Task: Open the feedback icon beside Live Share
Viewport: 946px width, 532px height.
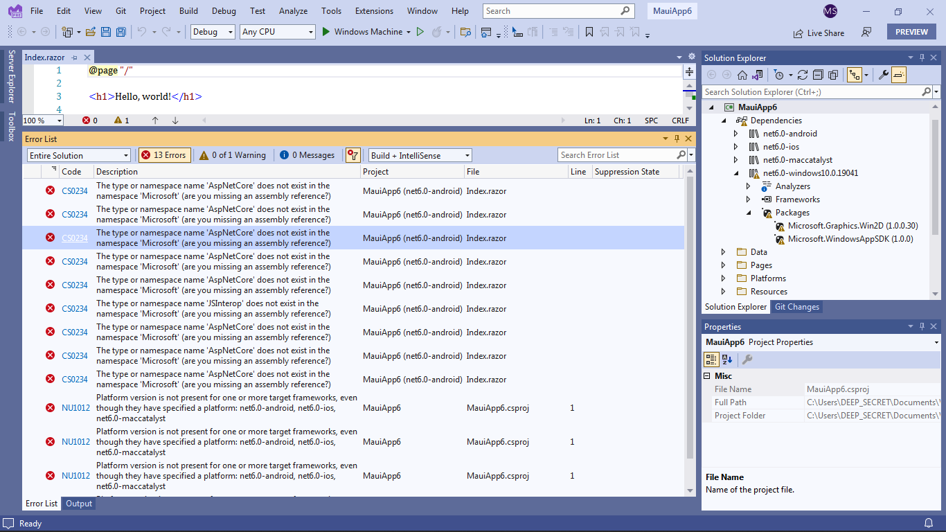Action: (x=866, y=33)
